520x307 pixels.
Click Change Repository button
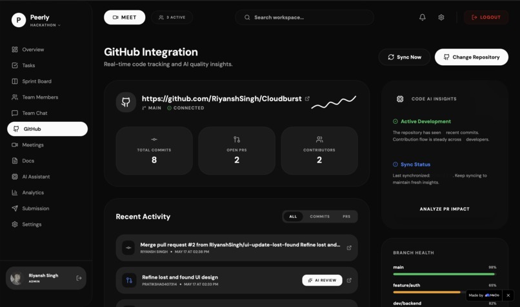tap(471, 57)
